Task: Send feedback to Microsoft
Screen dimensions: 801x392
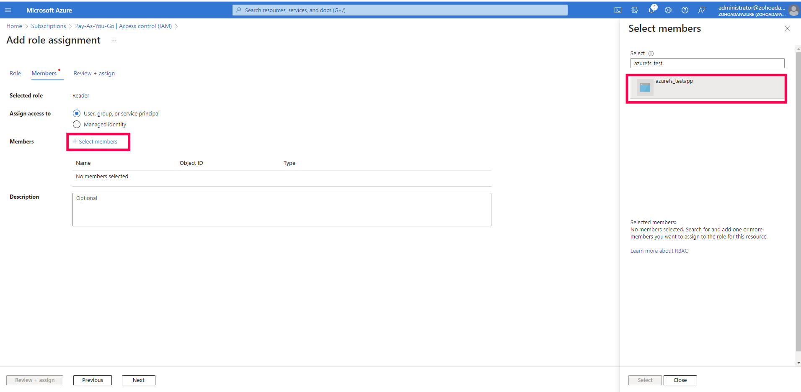Action: [x=701, y=10]
